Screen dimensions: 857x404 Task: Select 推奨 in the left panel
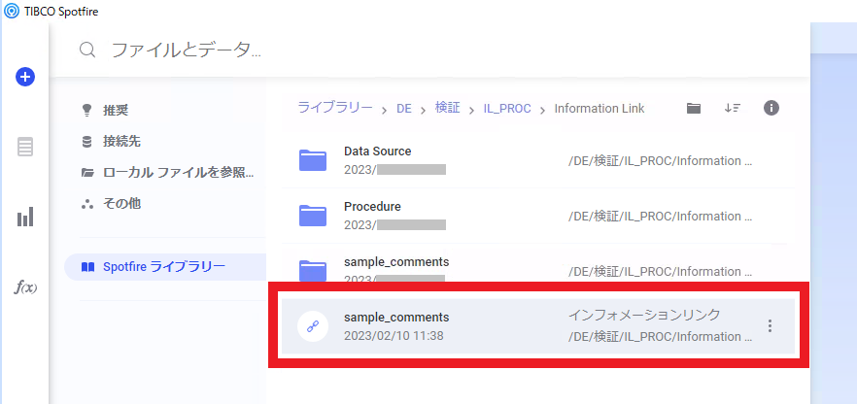coord(116,111)
